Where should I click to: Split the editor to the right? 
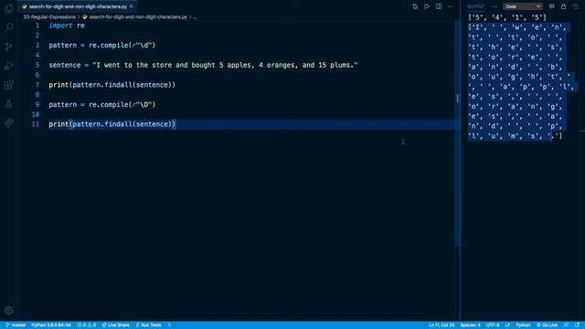(439, 6)
